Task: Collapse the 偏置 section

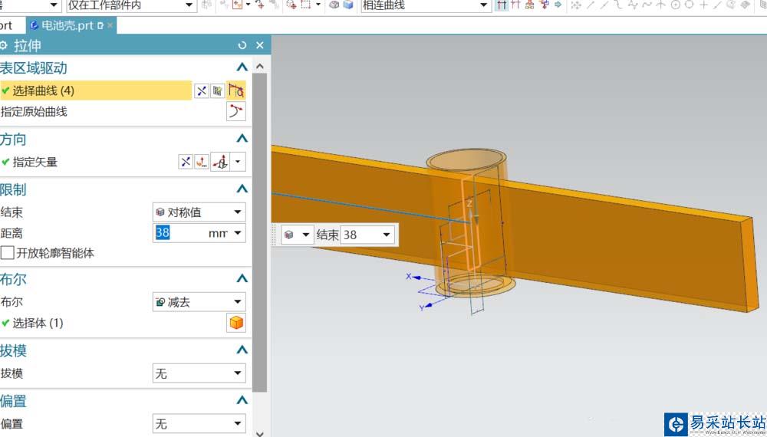Action: (242, 400)
